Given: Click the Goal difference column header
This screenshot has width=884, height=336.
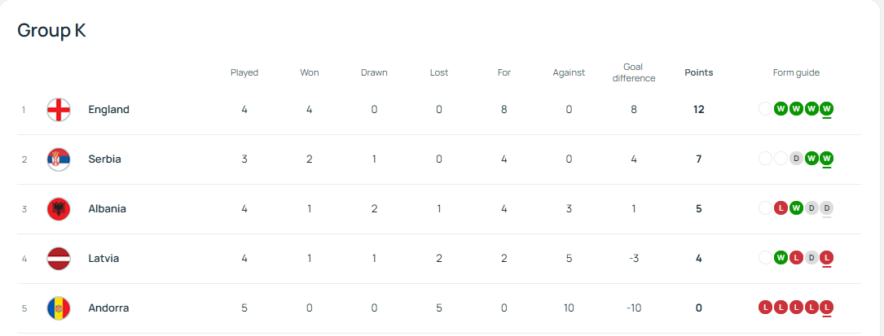Looking at the screenshot, I should 633,72.
